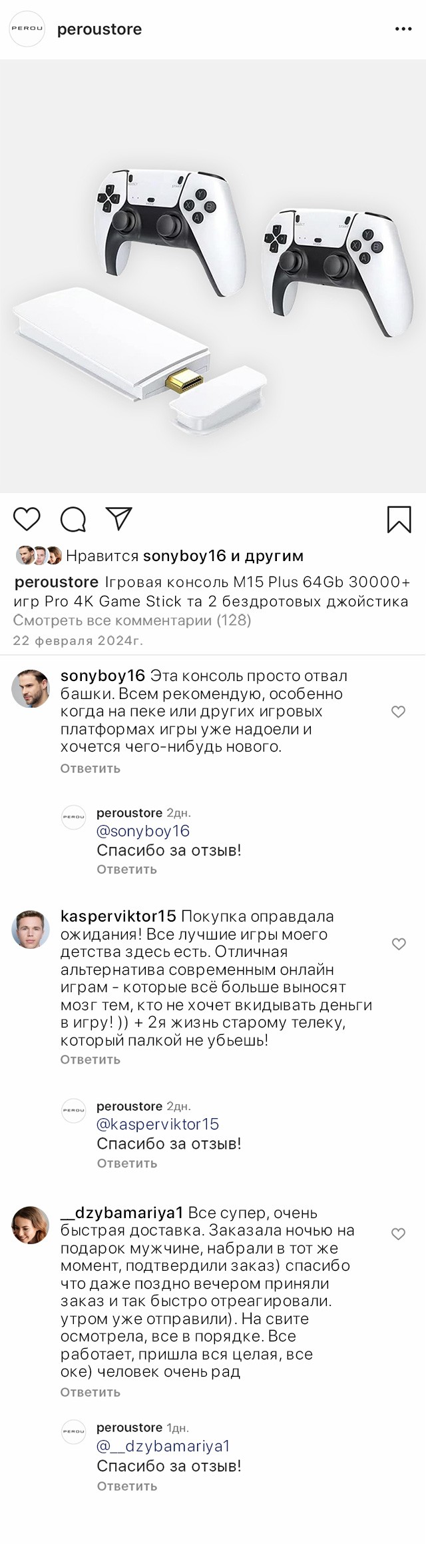
Task: Open the three-dot post options menu
Action: [403, 29]
